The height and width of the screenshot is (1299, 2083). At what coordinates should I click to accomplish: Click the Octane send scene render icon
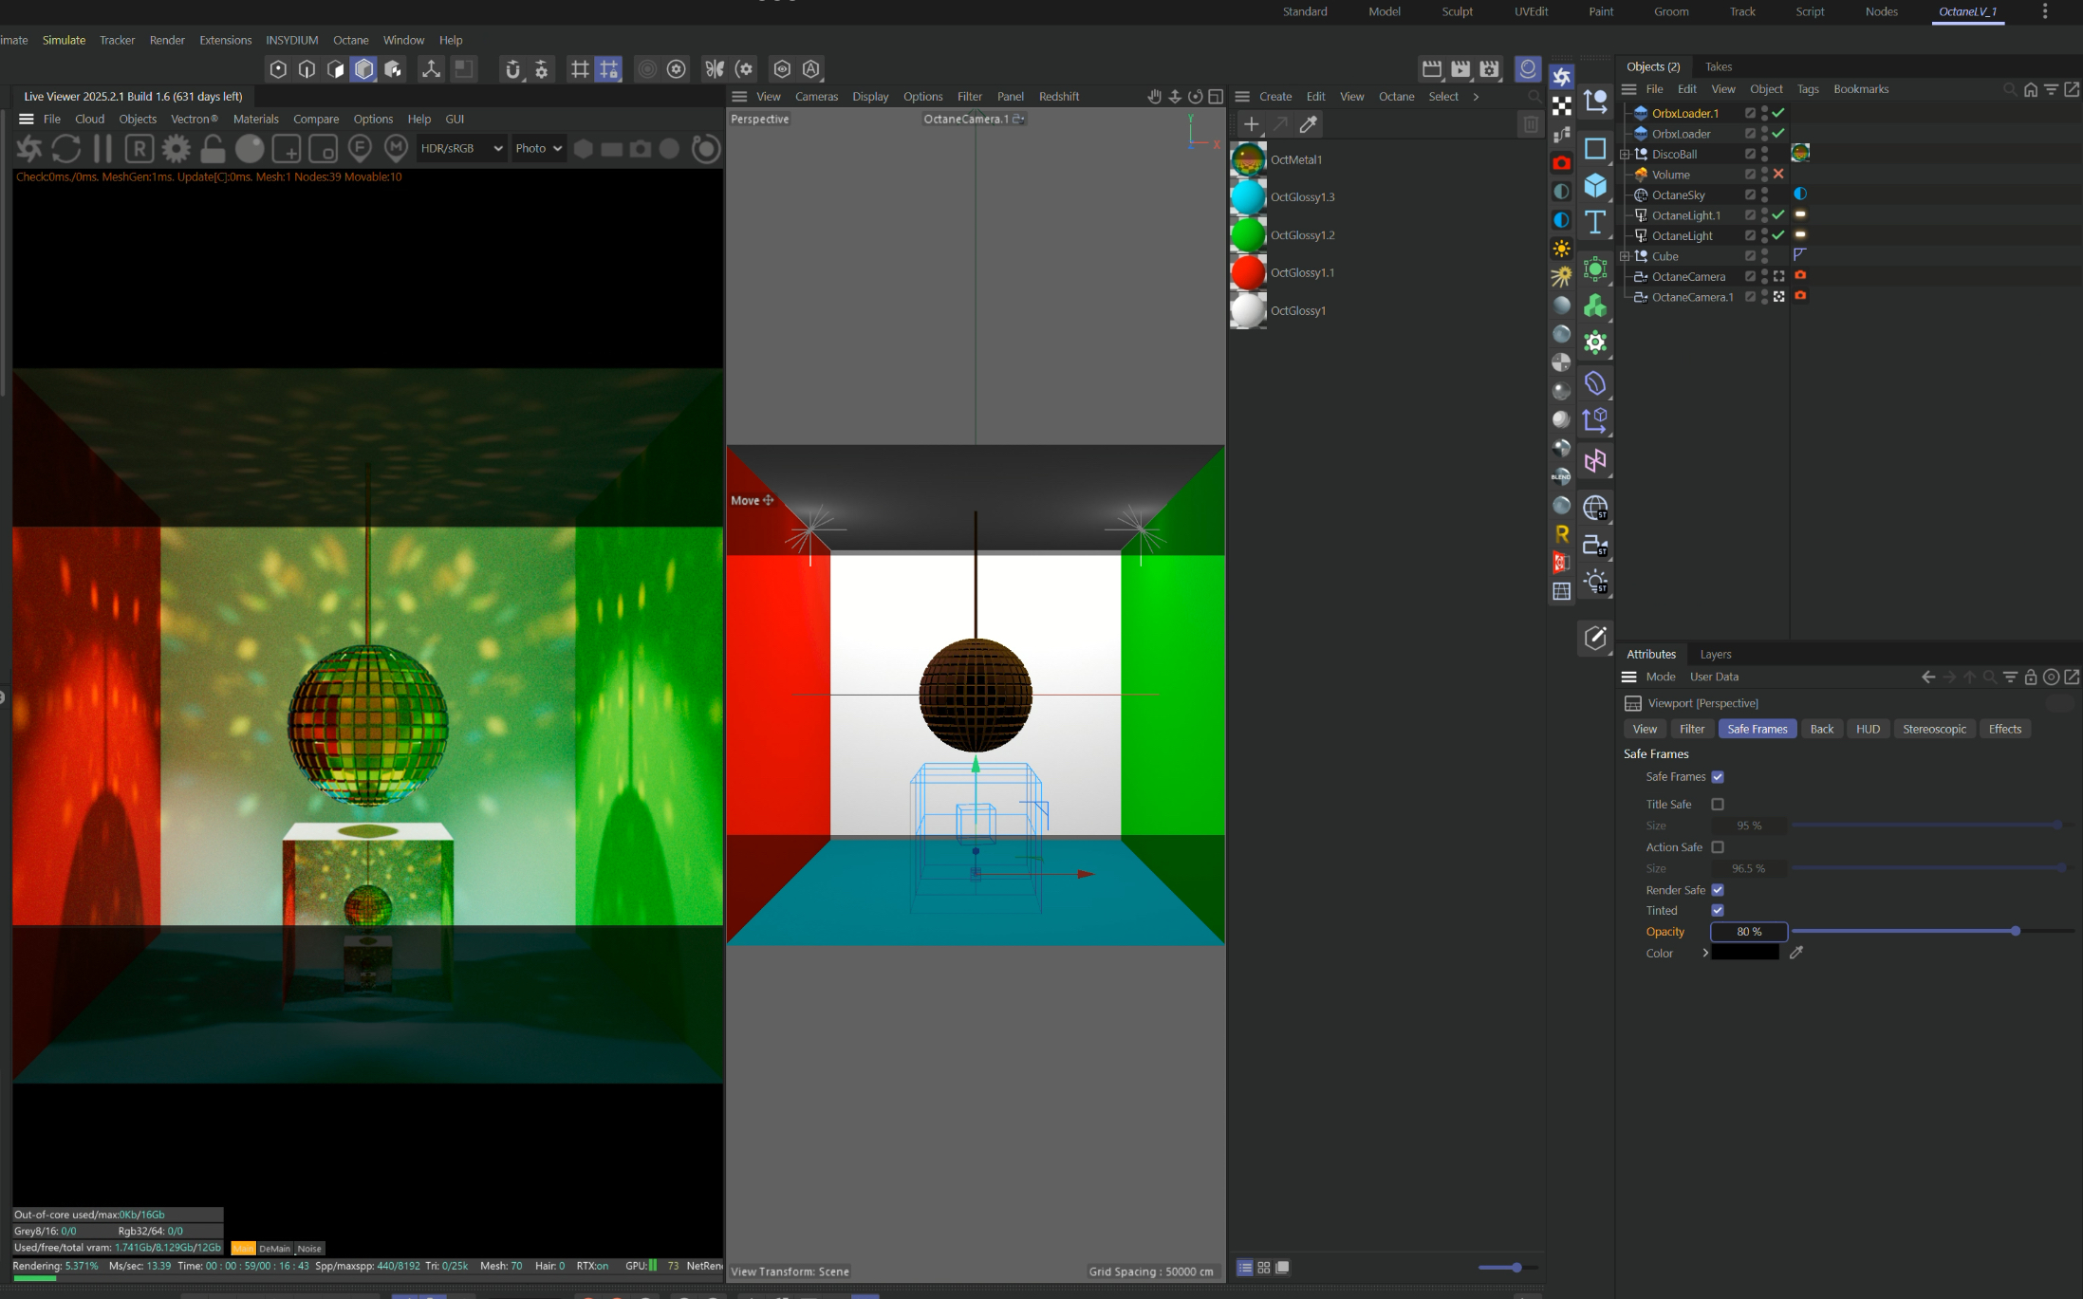(x=29, y=149)
